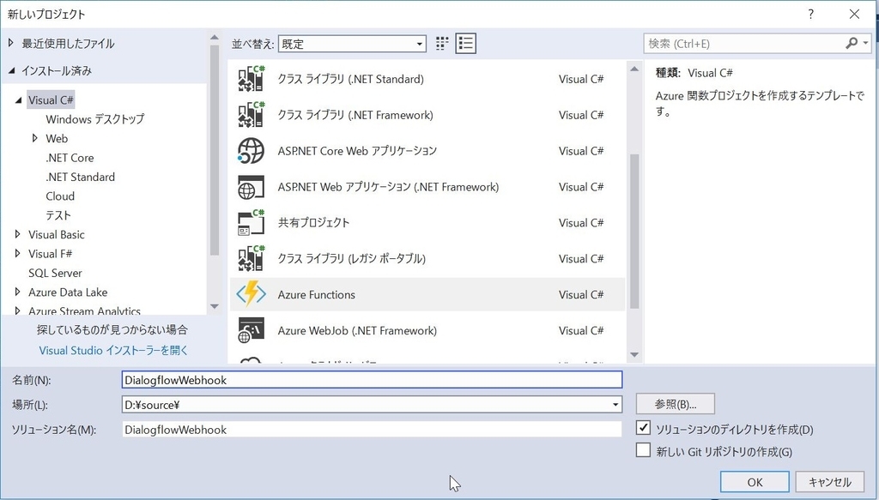Click the ASP.NET Core Web アプリケーション template icon
Image resolution: width=879 pixels, height=500 pixels.
tap(250, 151)
